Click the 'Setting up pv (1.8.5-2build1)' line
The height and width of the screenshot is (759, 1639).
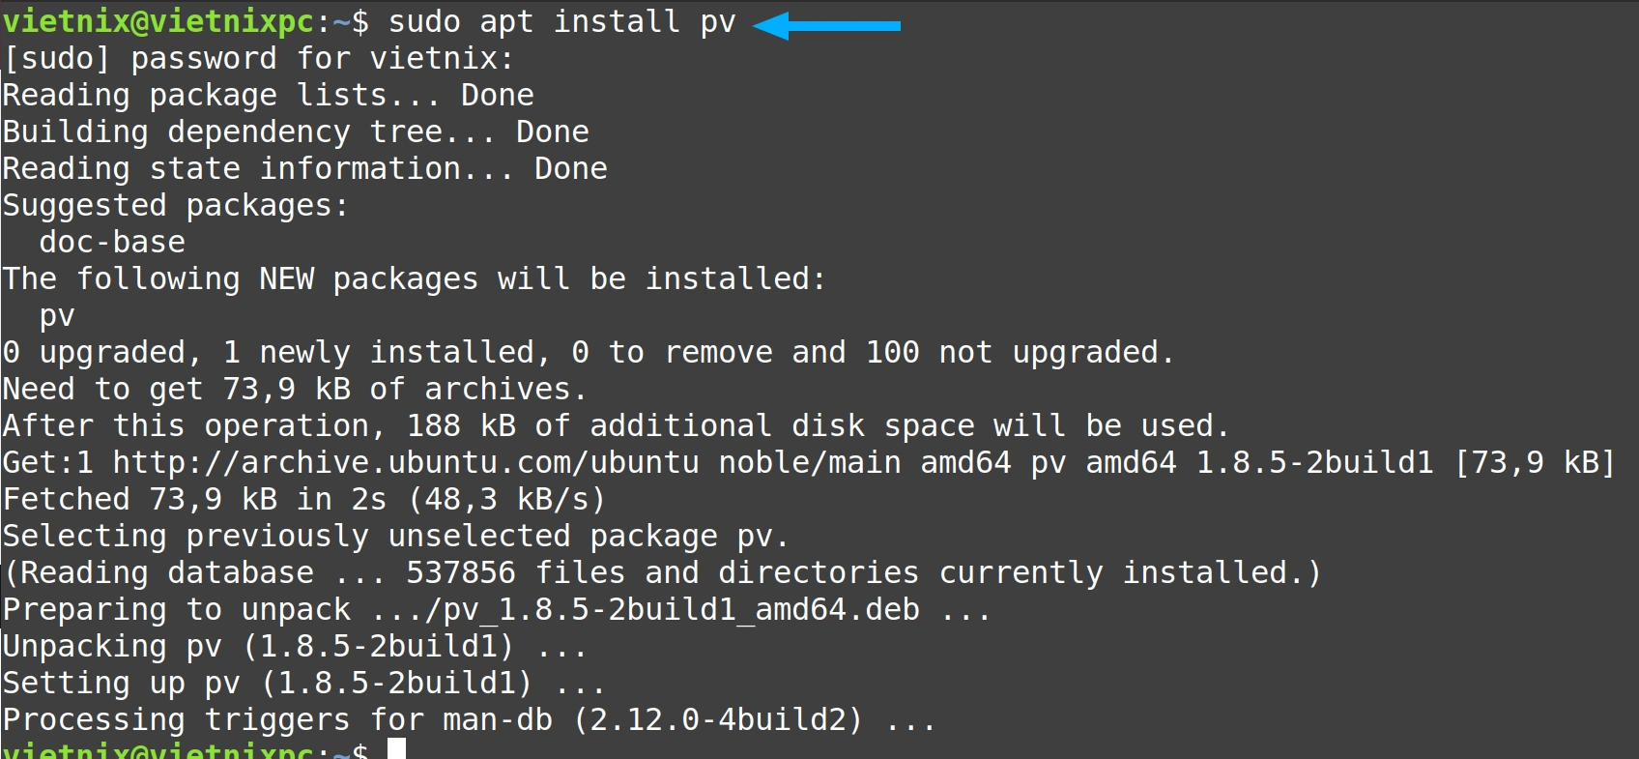[x=304, y=684]
